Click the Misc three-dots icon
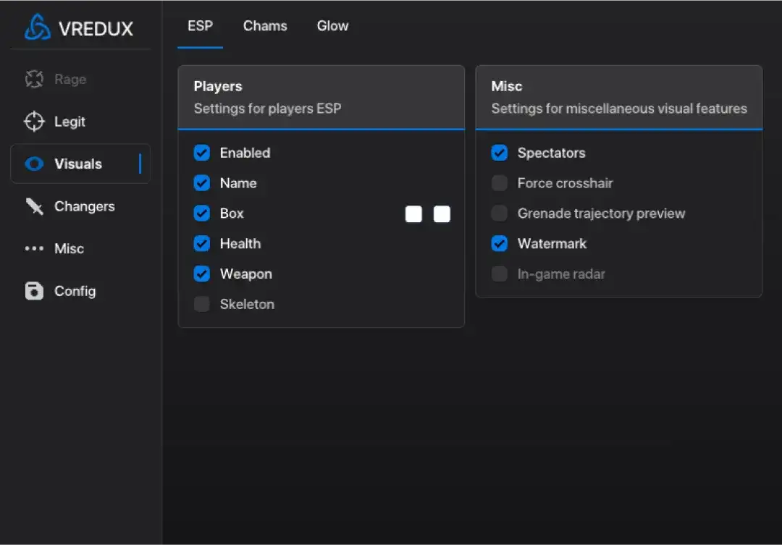The height and width of the screenshot is (545, 782). pos(34,249)
